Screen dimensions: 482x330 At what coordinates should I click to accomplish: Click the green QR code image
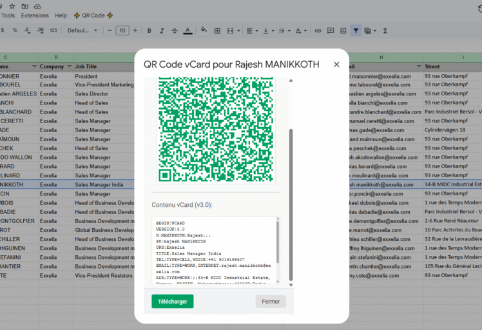(x=216, y=129)
